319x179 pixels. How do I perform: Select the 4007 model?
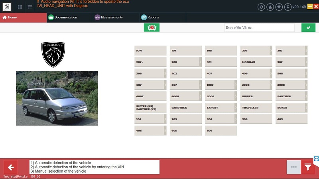click(x=150, y=96)
